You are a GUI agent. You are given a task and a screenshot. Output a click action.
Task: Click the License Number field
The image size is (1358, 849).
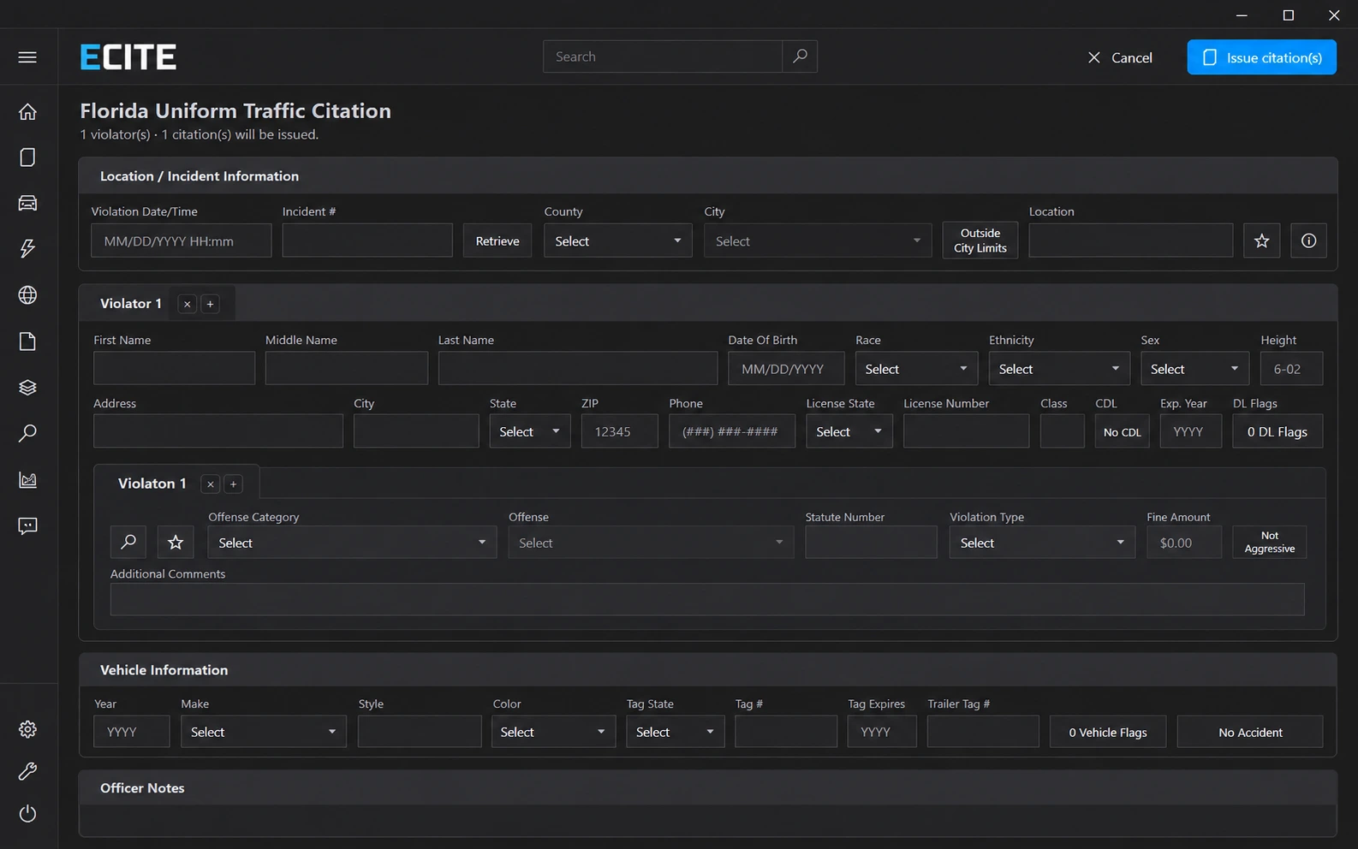coord(966,432)
